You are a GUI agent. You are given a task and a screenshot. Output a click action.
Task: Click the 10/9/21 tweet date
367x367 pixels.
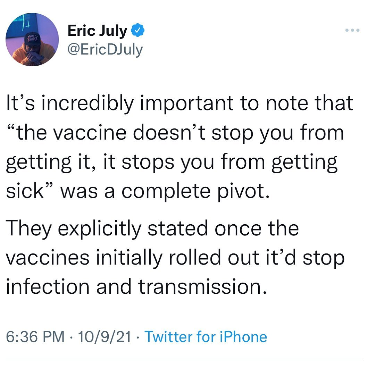105,337
